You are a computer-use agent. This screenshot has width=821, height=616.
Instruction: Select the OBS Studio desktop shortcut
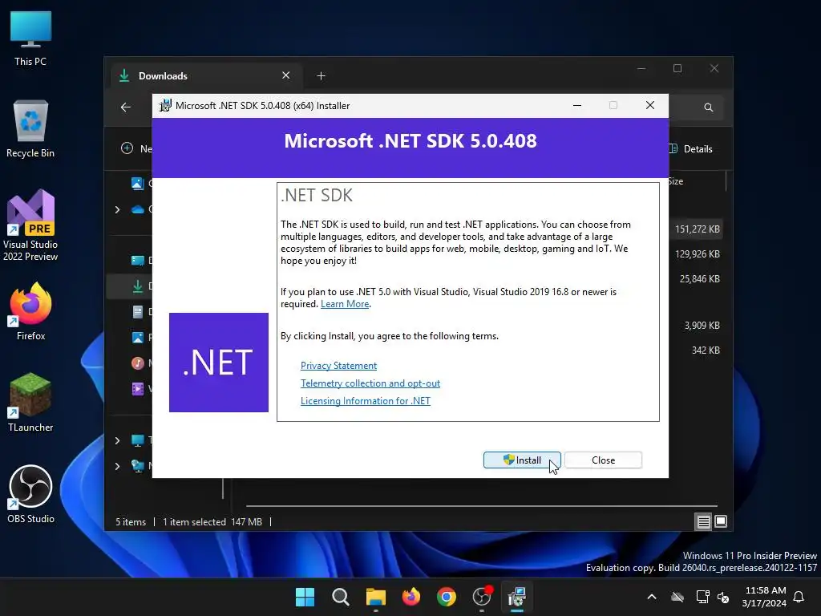tap(30, 494)
